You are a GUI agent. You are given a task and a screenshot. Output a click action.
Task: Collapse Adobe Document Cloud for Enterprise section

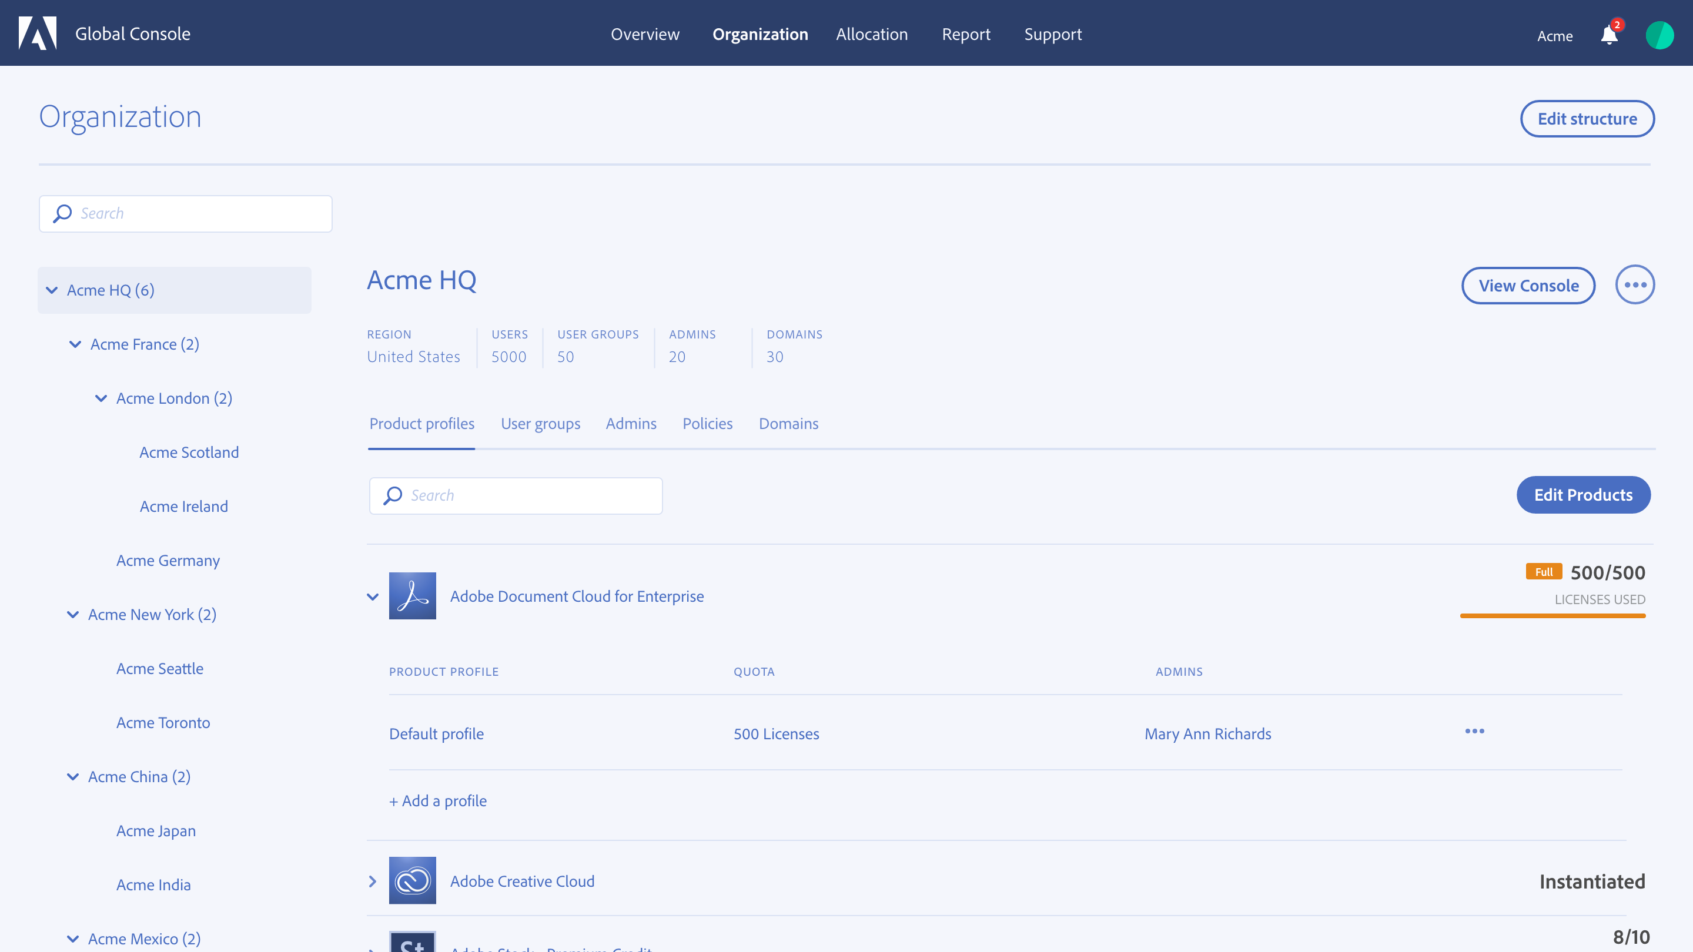(373, 596)
